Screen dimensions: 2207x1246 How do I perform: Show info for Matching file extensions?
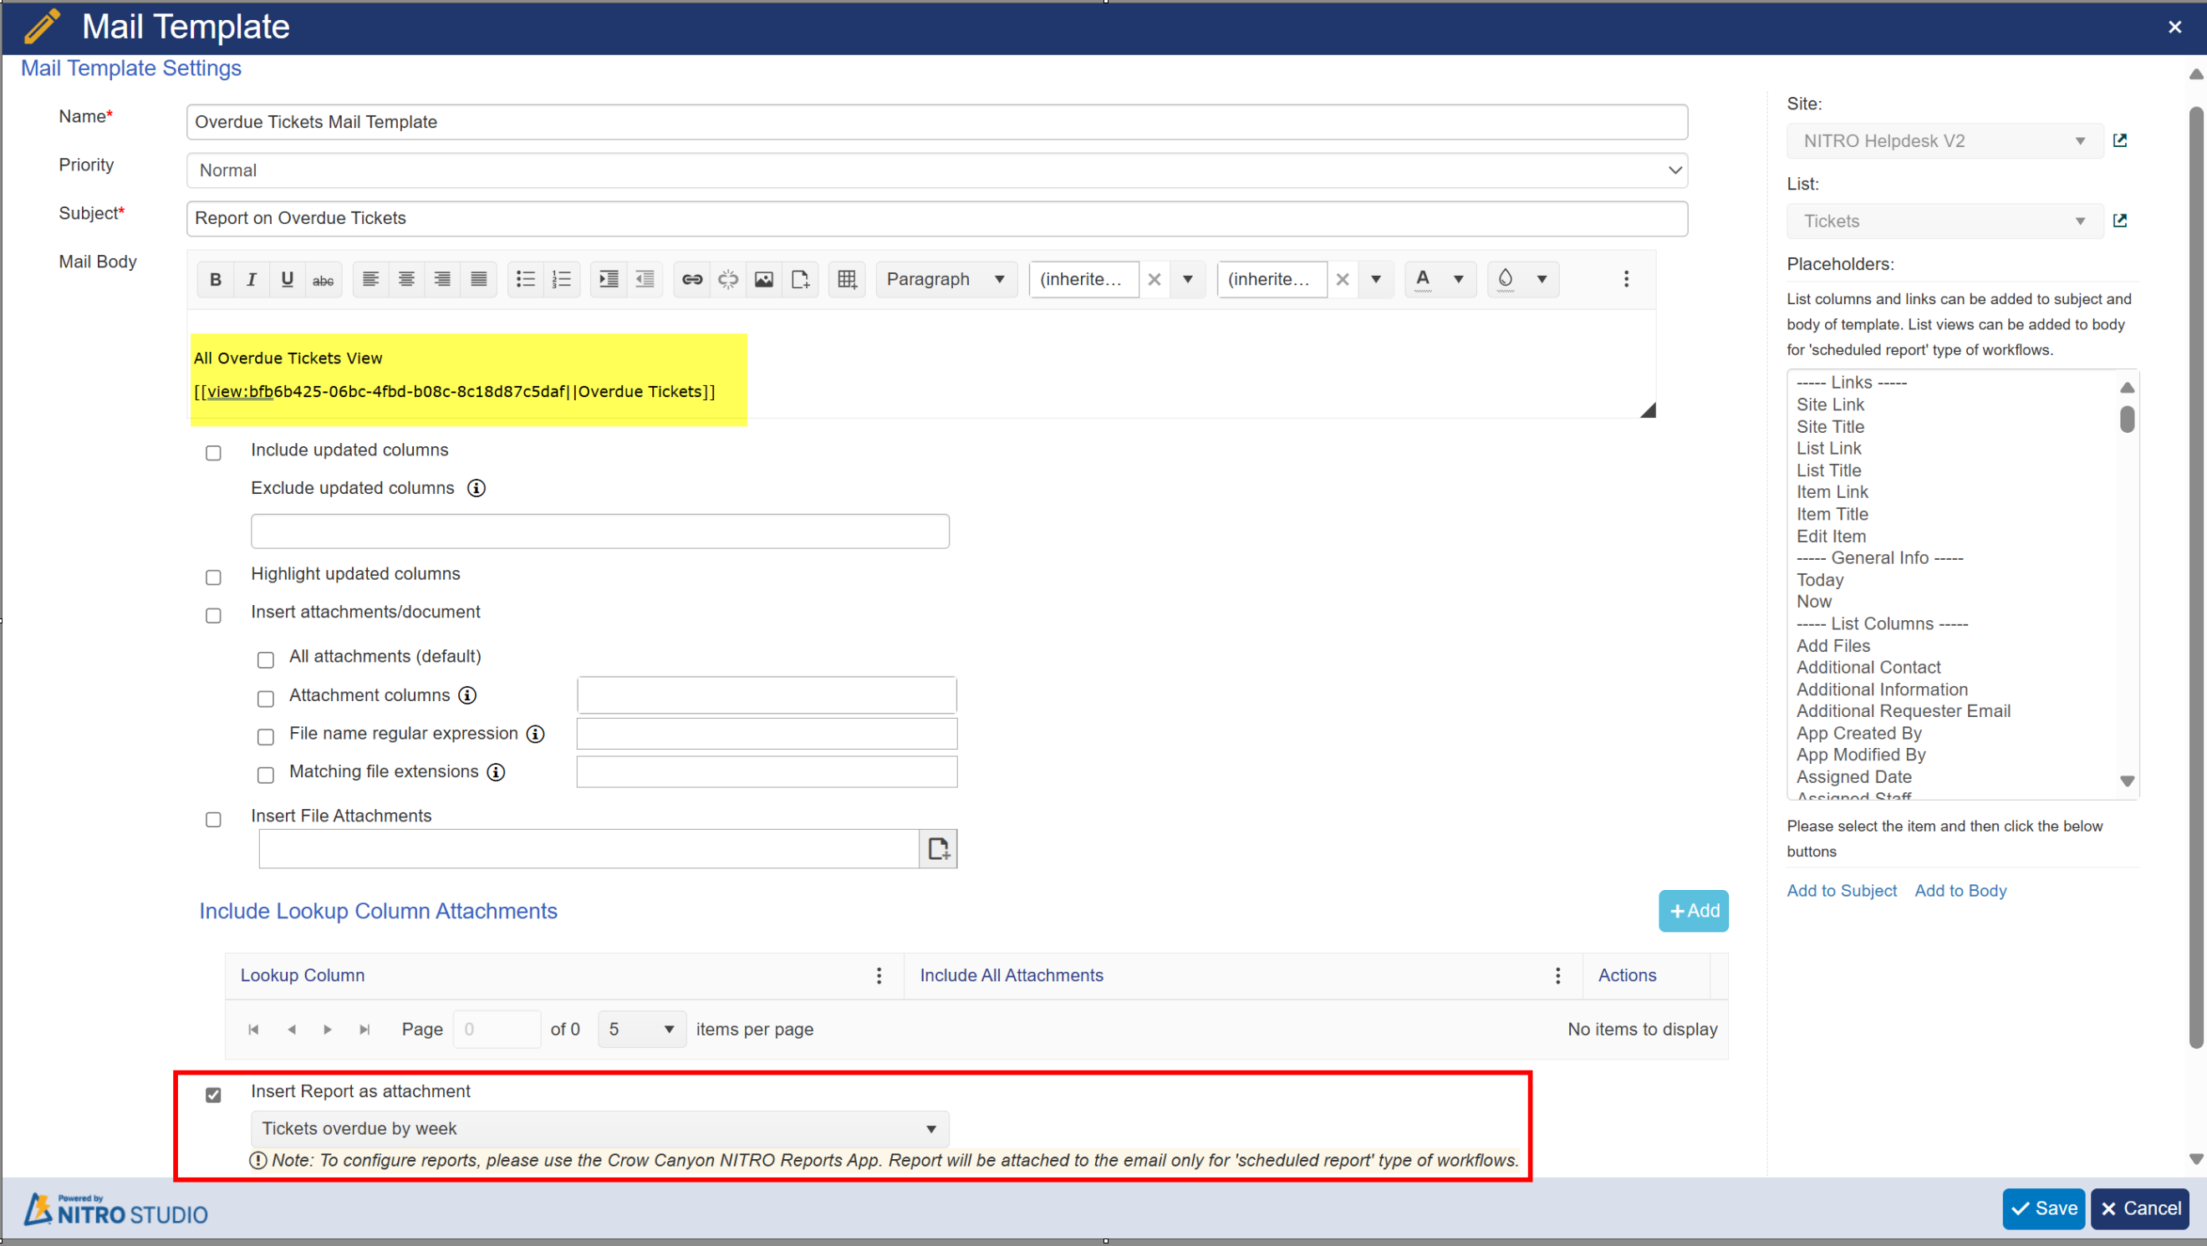496,772
